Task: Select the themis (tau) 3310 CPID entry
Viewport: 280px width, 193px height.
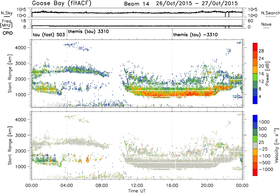Action: click(x=88, y=31)
